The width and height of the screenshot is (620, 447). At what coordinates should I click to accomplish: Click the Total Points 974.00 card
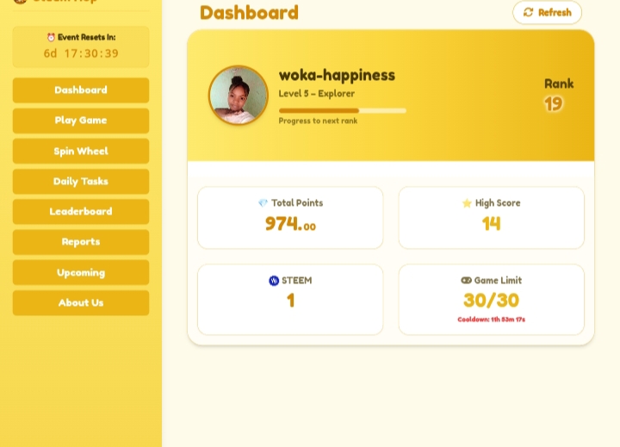290,218
